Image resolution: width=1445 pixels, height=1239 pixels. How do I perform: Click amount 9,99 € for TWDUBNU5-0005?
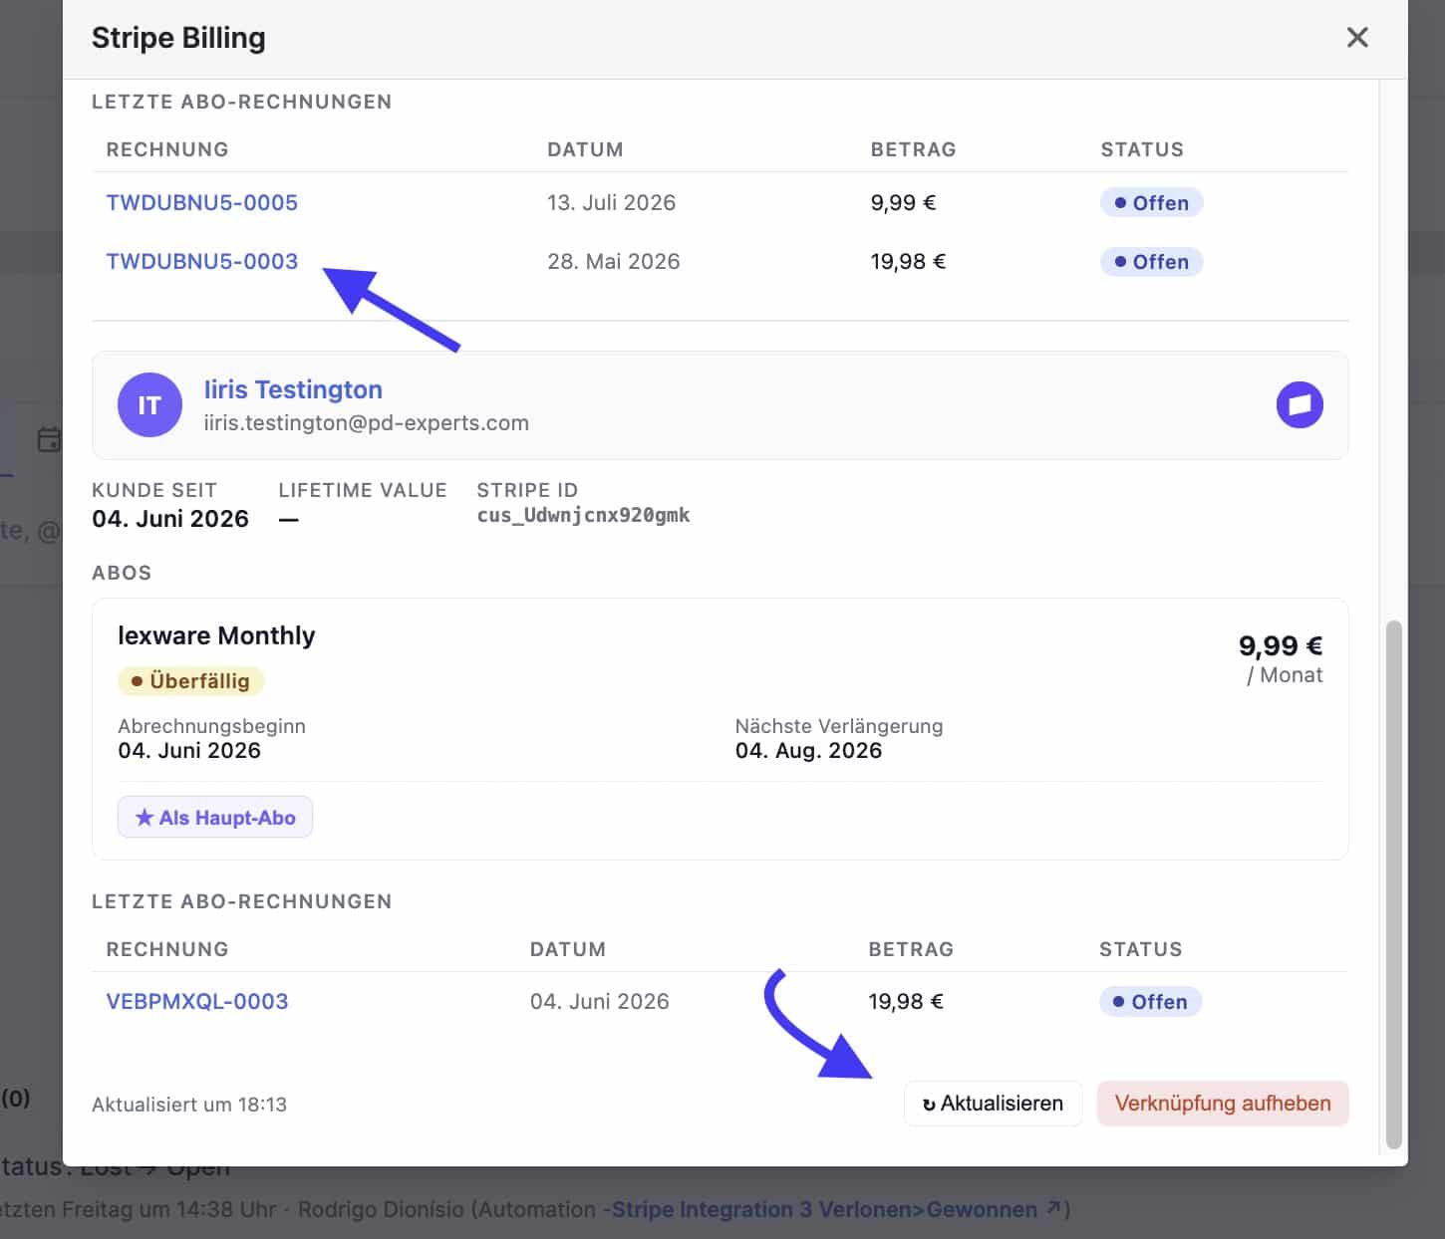pyautogui.click(x=903, y=202)
